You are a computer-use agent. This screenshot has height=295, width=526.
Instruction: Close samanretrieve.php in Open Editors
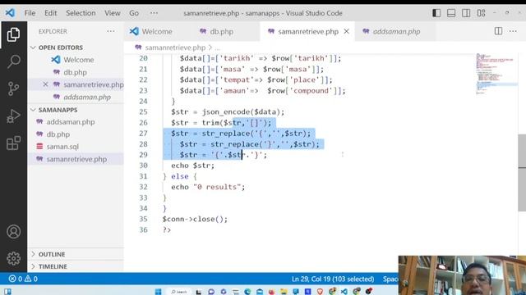[x=46, y=84]
